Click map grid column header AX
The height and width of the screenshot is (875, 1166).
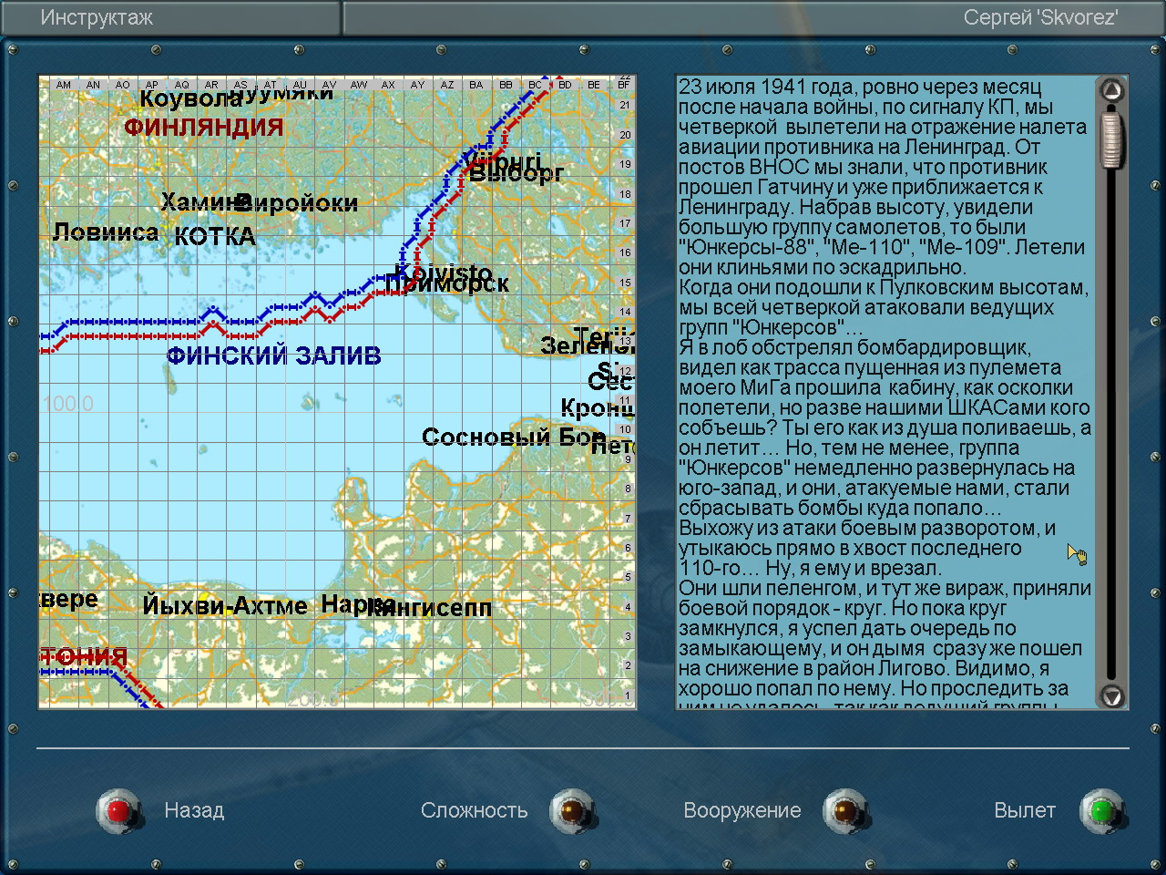[x=388, y=85]
